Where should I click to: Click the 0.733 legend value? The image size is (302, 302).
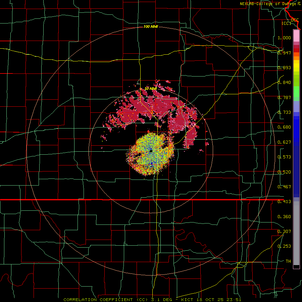coord(284,112)
